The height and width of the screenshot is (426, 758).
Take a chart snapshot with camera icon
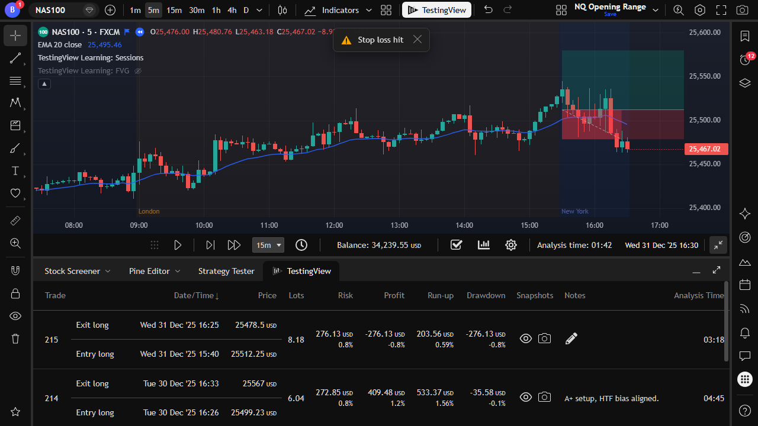[742, 10]
